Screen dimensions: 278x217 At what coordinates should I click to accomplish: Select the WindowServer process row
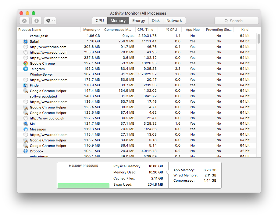pos(137,74)
